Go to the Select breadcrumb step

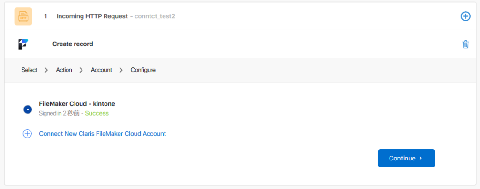click(29, 70)
